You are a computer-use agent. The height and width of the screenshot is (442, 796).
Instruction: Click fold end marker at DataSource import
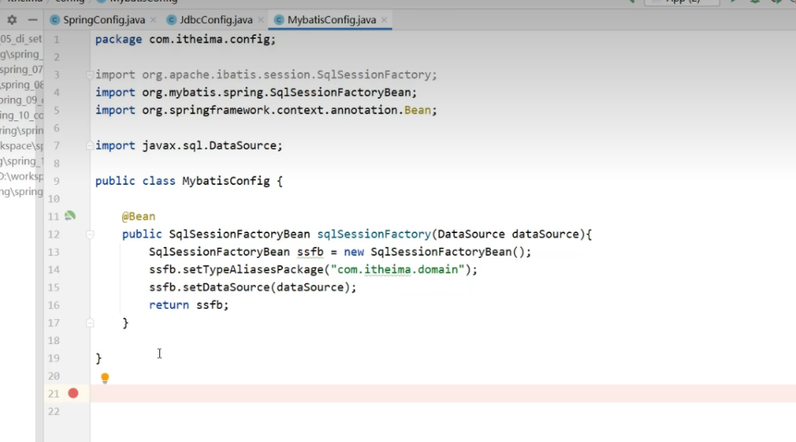(90, 145)
